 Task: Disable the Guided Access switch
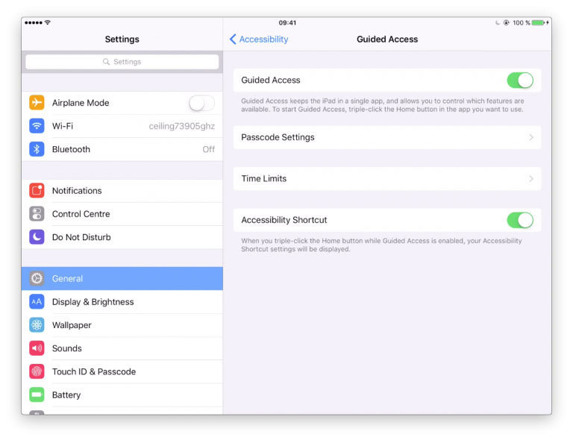[520, 81]
